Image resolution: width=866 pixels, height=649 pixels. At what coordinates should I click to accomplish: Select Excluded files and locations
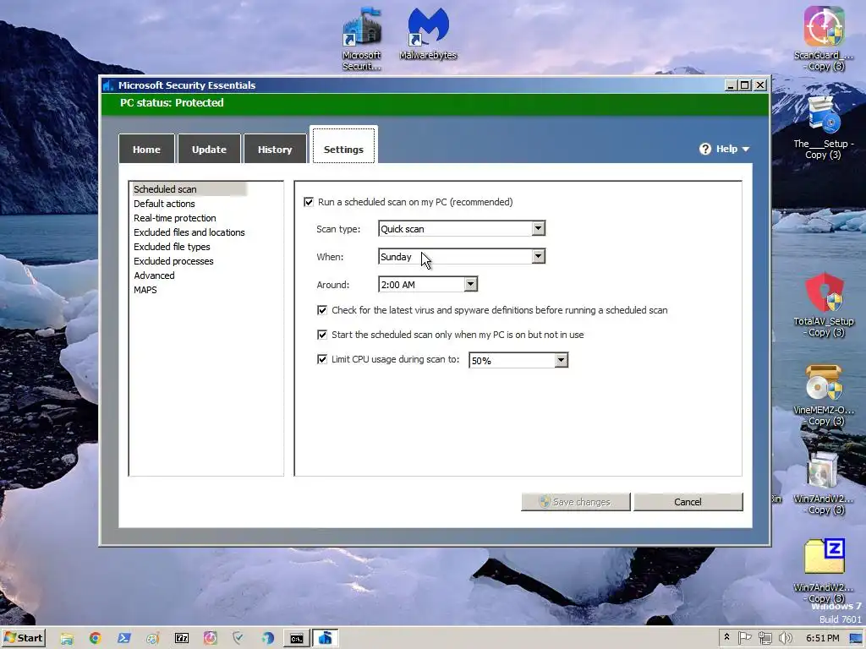coord(189,232)
